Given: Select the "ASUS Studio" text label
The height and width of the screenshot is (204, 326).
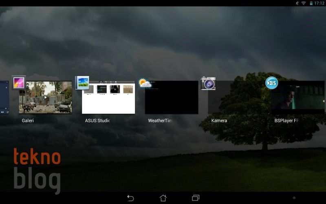Looking at the screenshot, I should tap(97, 121).
